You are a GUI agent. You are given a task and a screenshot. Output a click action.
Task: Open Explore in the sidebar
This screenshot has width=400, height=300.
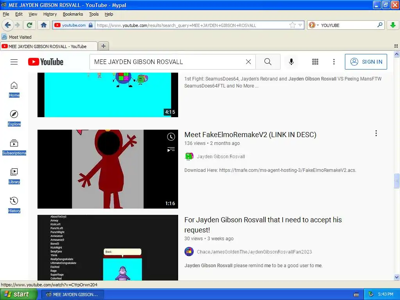[14, 118]
